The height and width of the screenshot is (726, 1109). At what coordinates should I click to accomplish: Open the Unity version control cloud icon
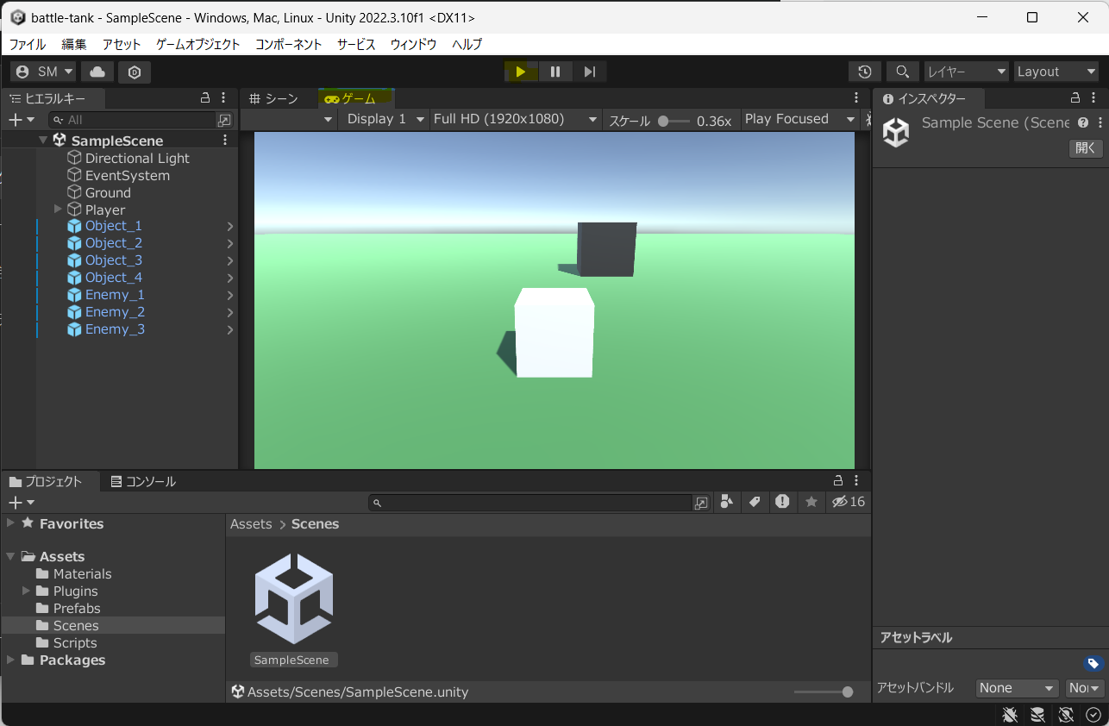click(97, 72)
